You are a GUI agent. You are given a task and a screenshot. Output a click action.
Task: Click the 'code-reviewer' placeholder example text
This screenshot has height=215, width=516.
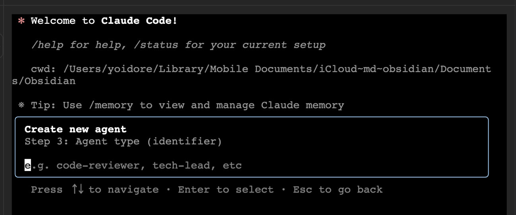tap(98, 165)
